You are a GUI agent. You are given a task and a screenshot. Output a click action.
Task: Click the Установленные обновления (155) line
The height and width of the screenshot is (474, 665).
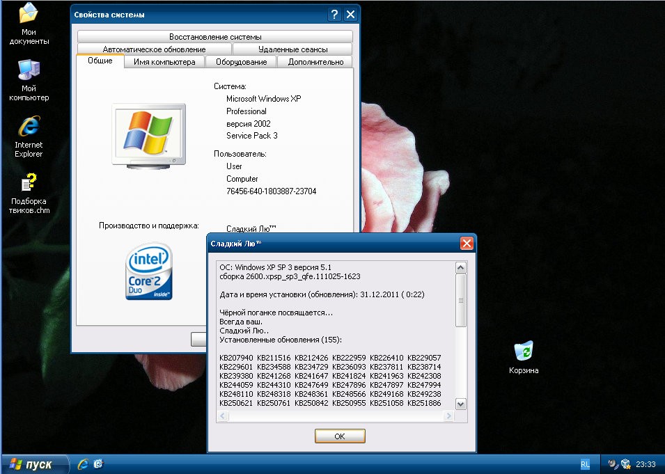pyautogui.click(x=281, y=340)
